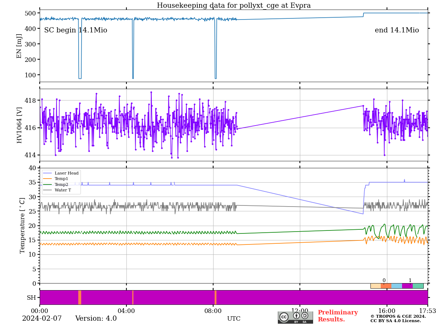The height and width of the screenshot is (324, 441).
Task: Click the 100 tick on energy axis
Action: [31, 75]
